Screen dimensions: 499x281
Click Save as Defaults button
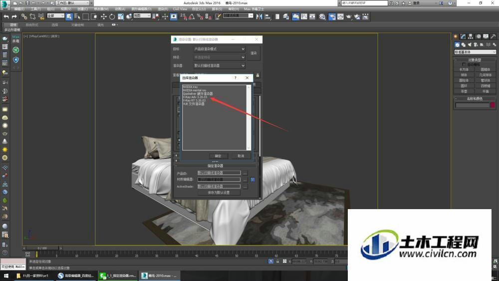point(219,193)
